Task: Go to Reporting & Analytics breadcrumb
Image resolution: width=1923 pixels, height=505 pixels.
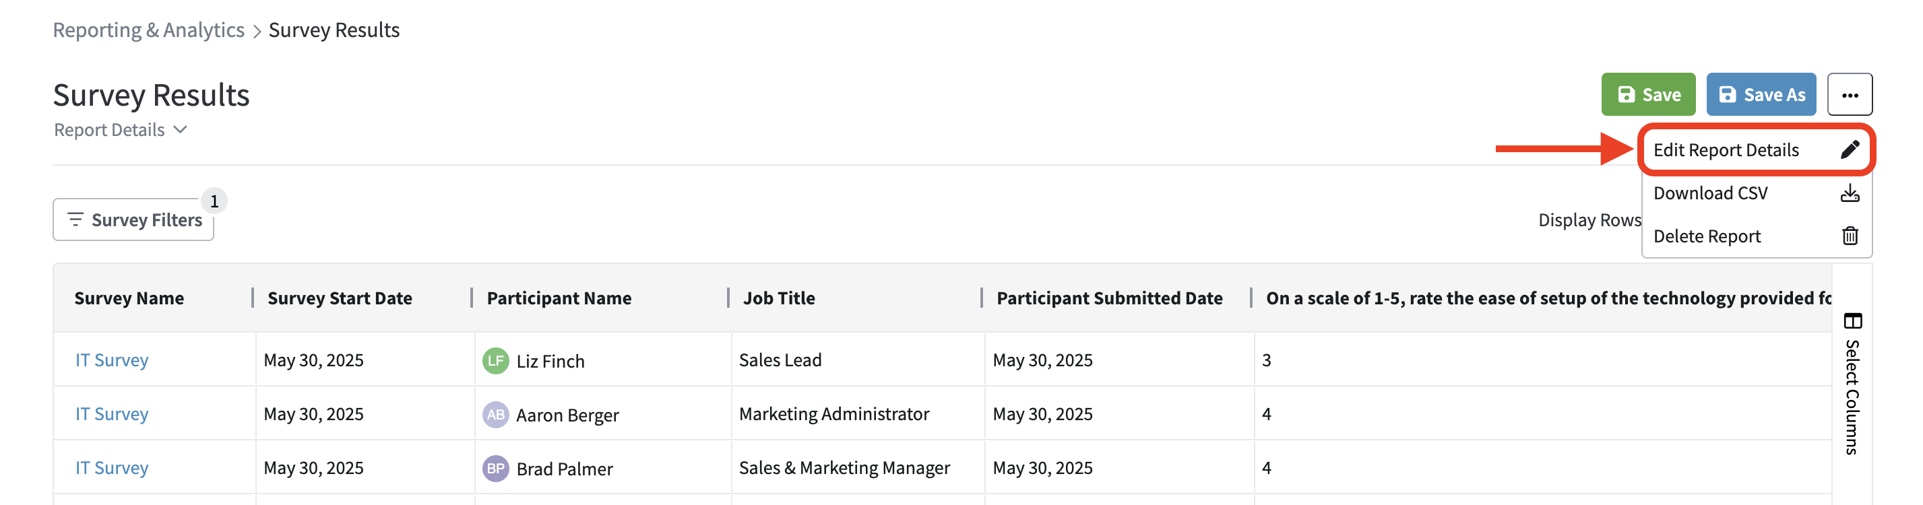Action: tap(148, 30)
